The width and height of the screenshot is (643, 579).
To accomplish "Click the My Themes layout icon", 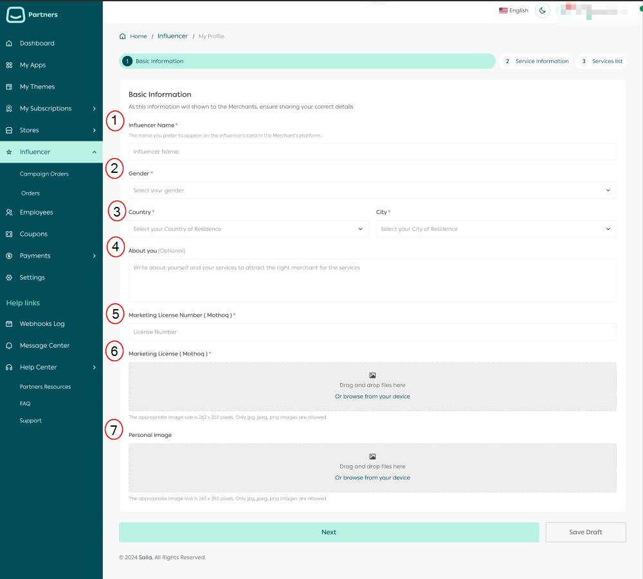I will [x=9, y=87].
